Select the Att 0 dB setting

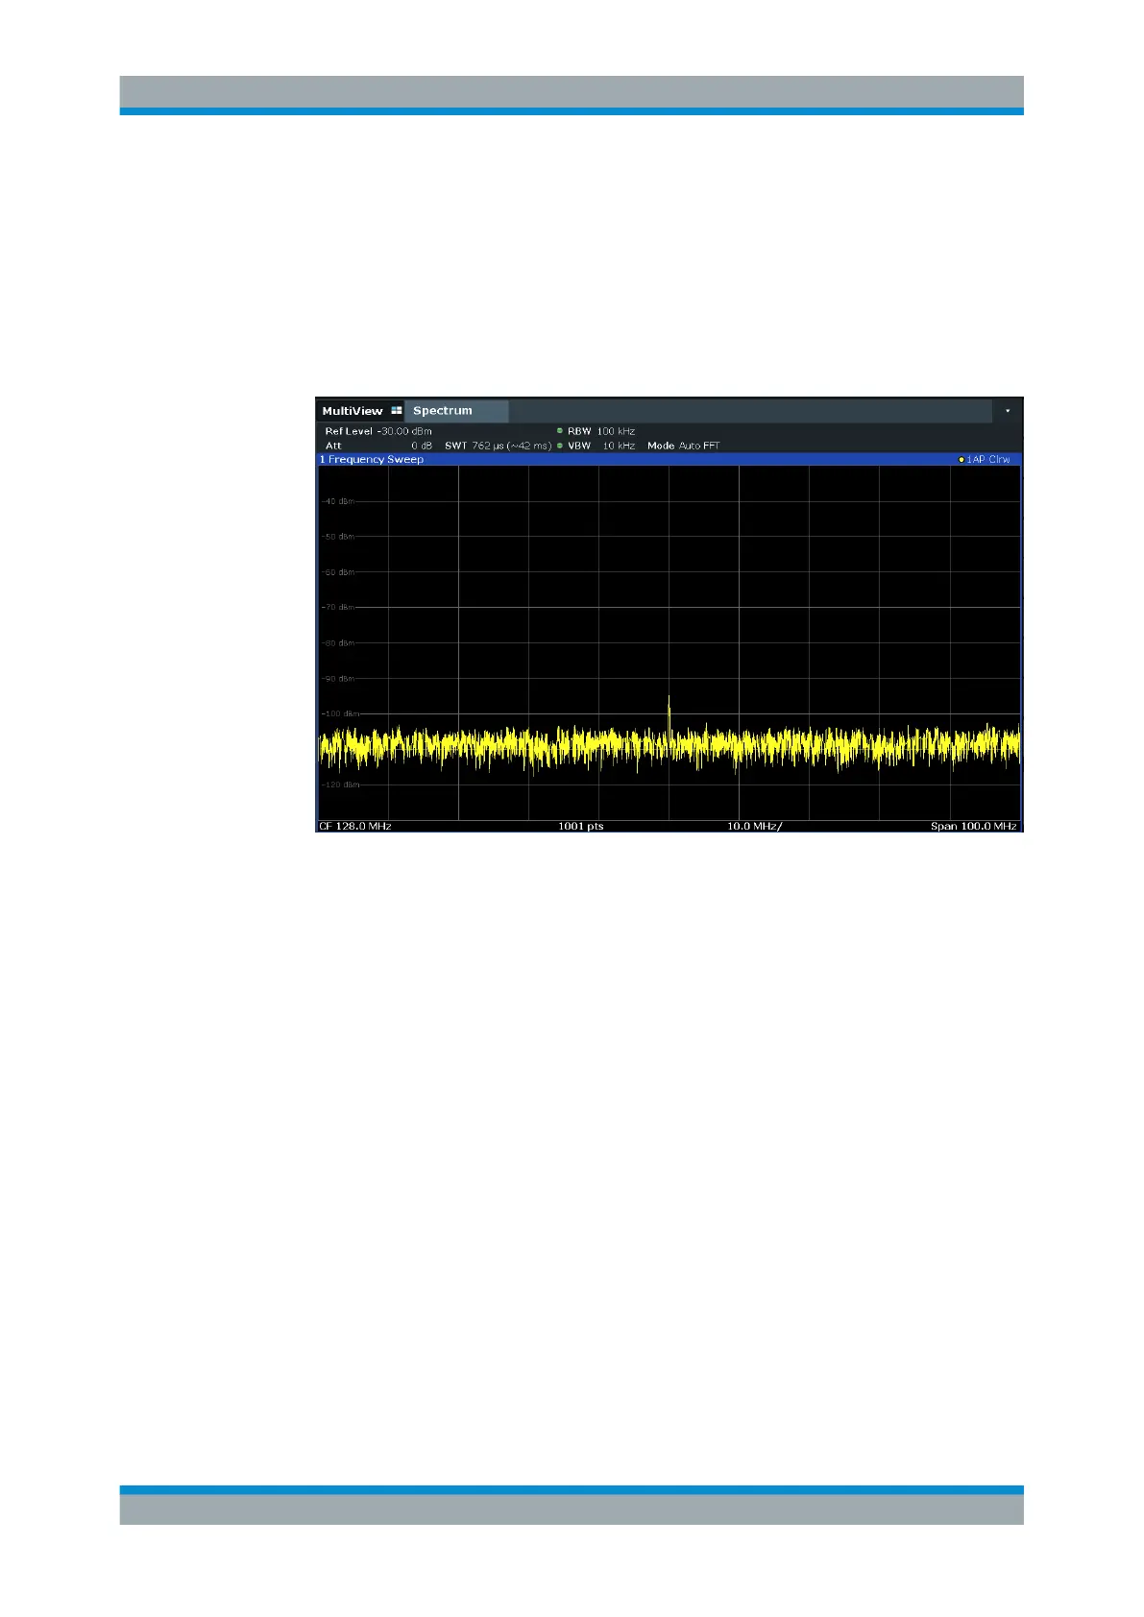[378, 446]
